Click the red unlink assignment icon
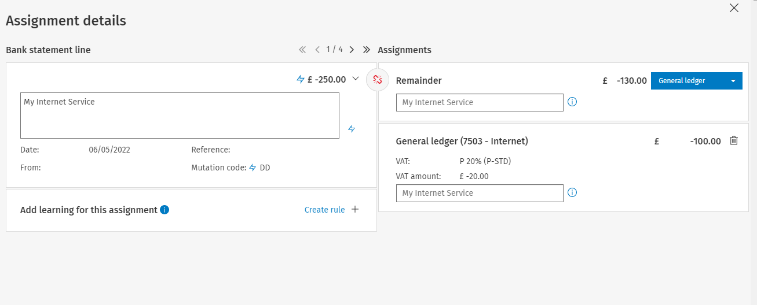 point(378,80)
